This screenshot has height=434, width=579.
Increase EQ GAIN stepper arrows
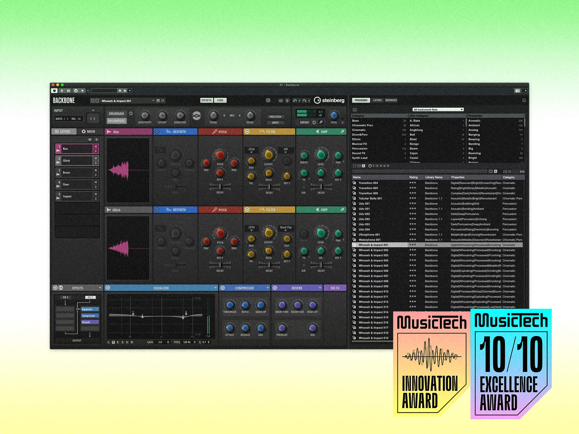168,342
